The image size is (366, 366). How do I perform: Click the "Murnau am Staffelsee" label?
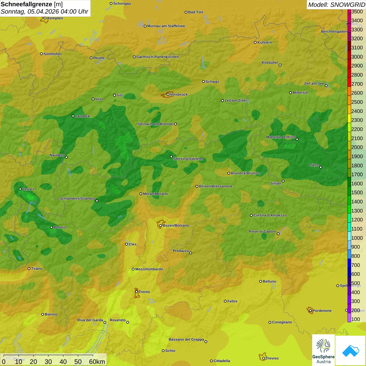(166, 26)
